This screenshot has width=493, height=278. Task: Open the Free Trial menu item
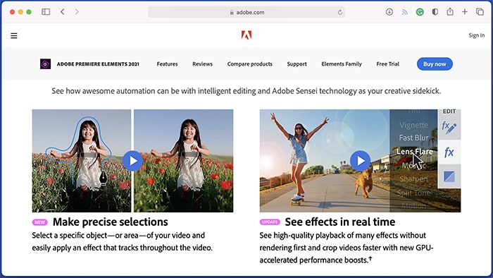point(387,64)
